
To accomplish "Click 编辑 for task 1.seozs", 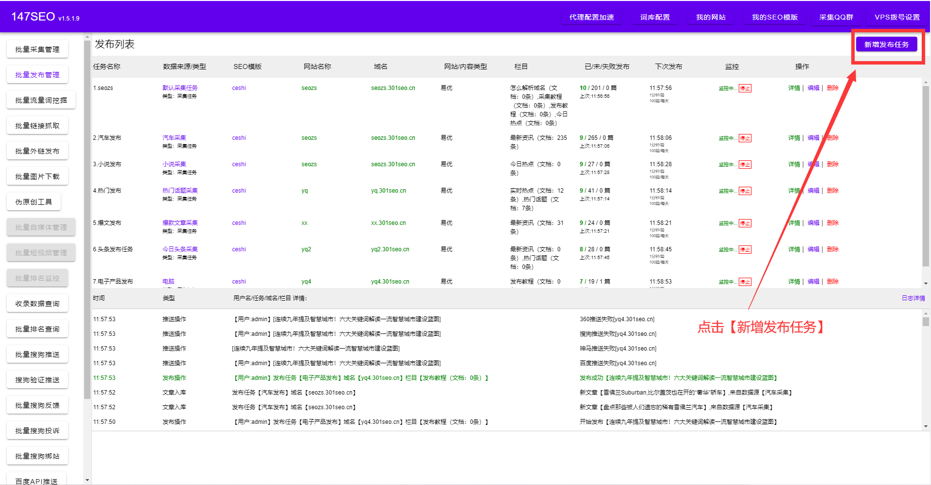I will (x=813, y=88).
